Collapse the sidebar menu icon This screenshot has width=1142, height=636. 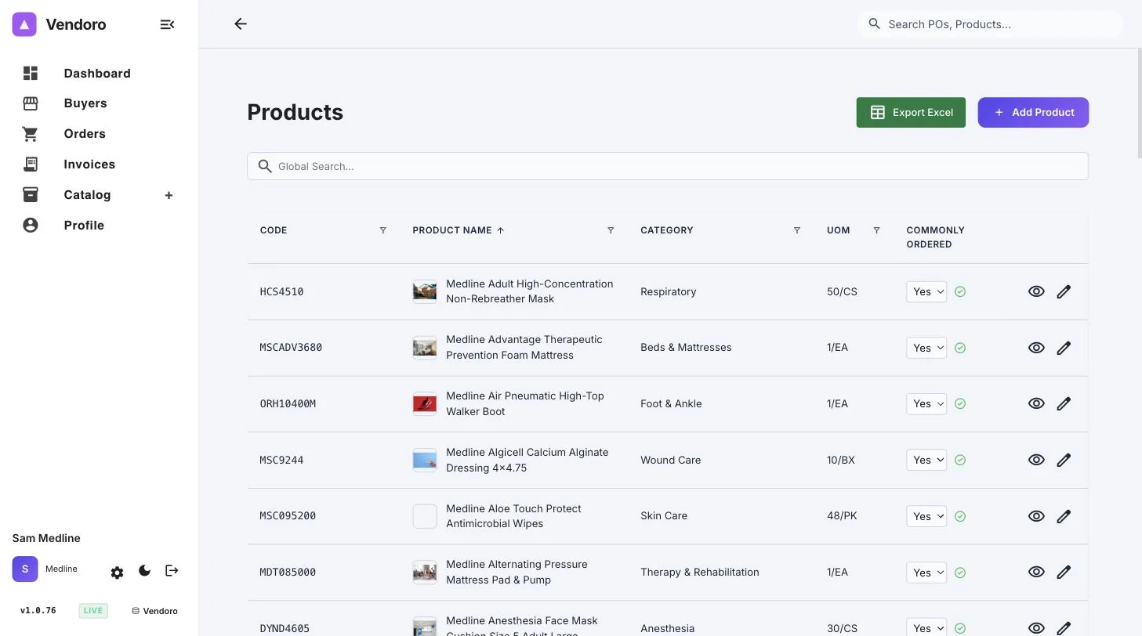(x=167, y=24)
